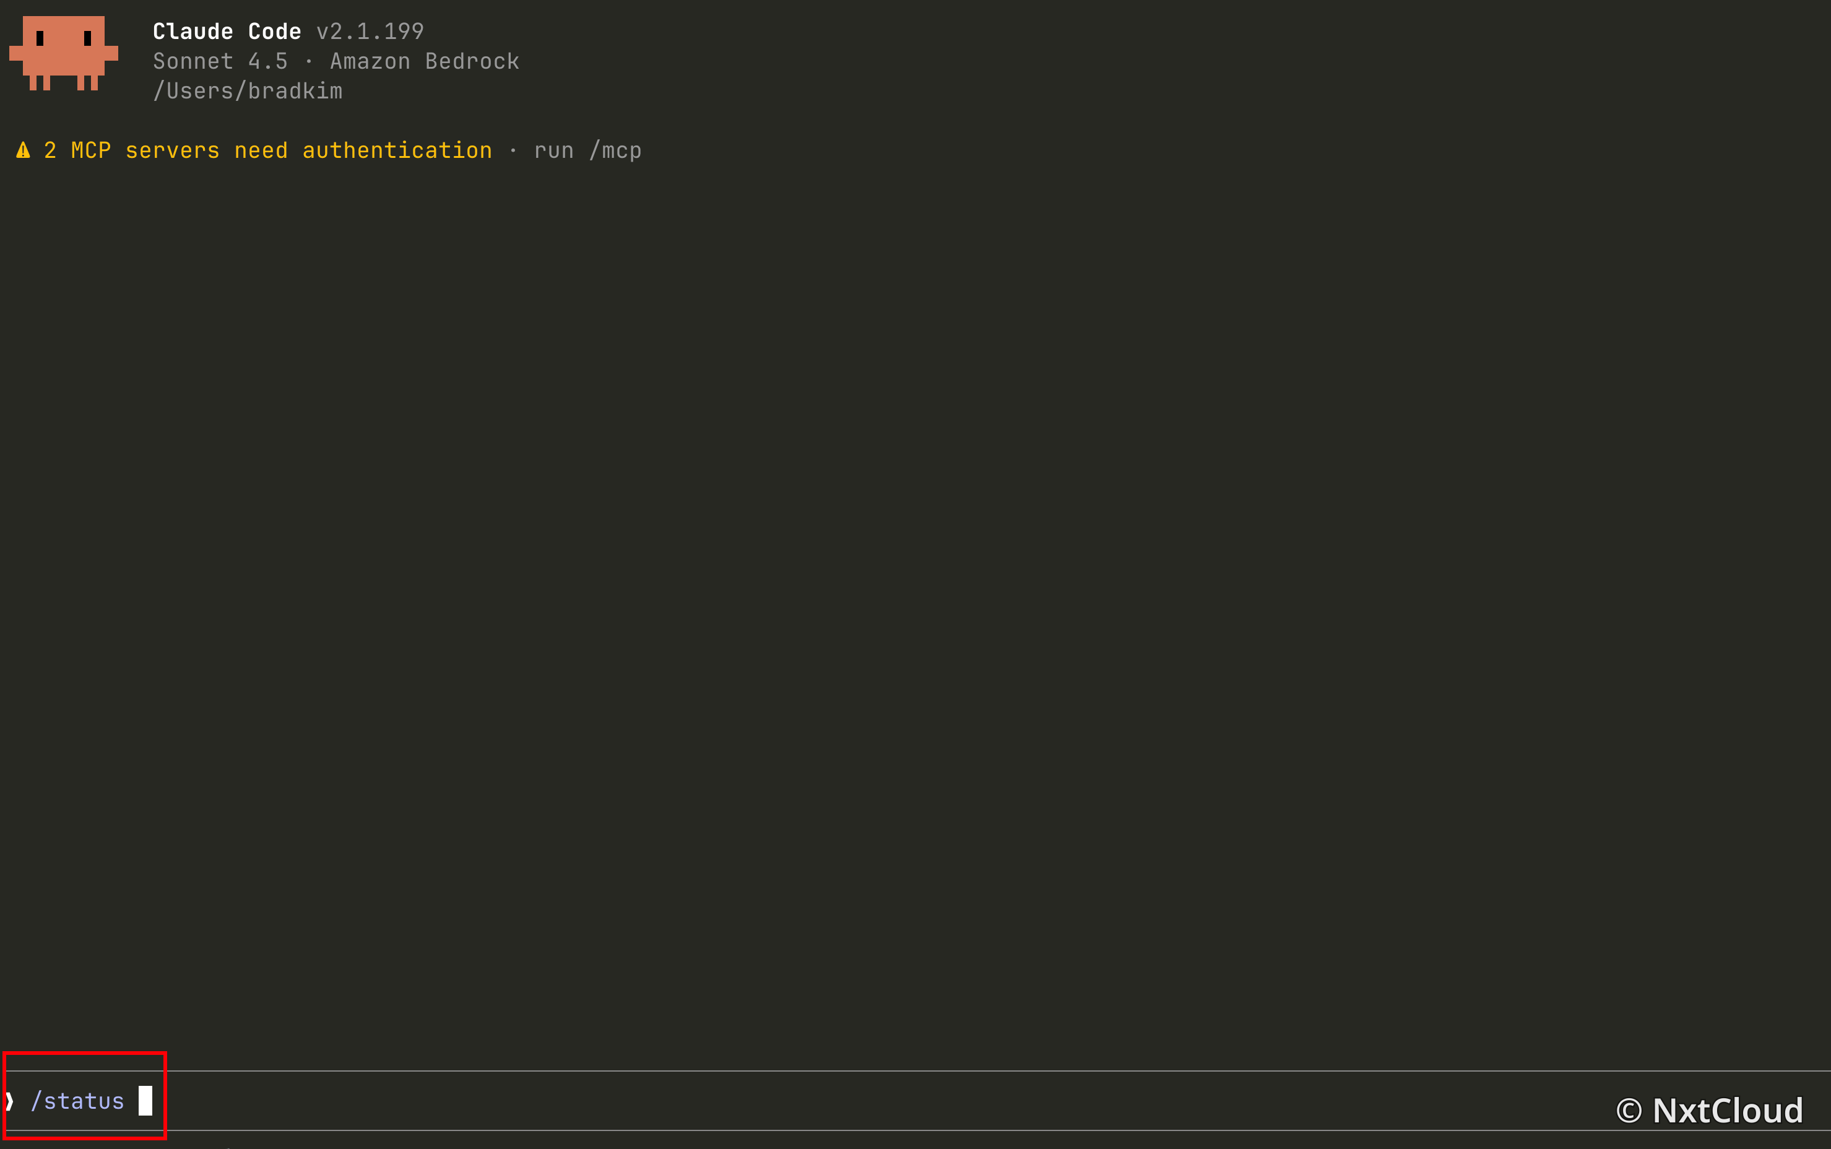
Task: Click the "run /mcp" hint text
Action: [588, 150]
